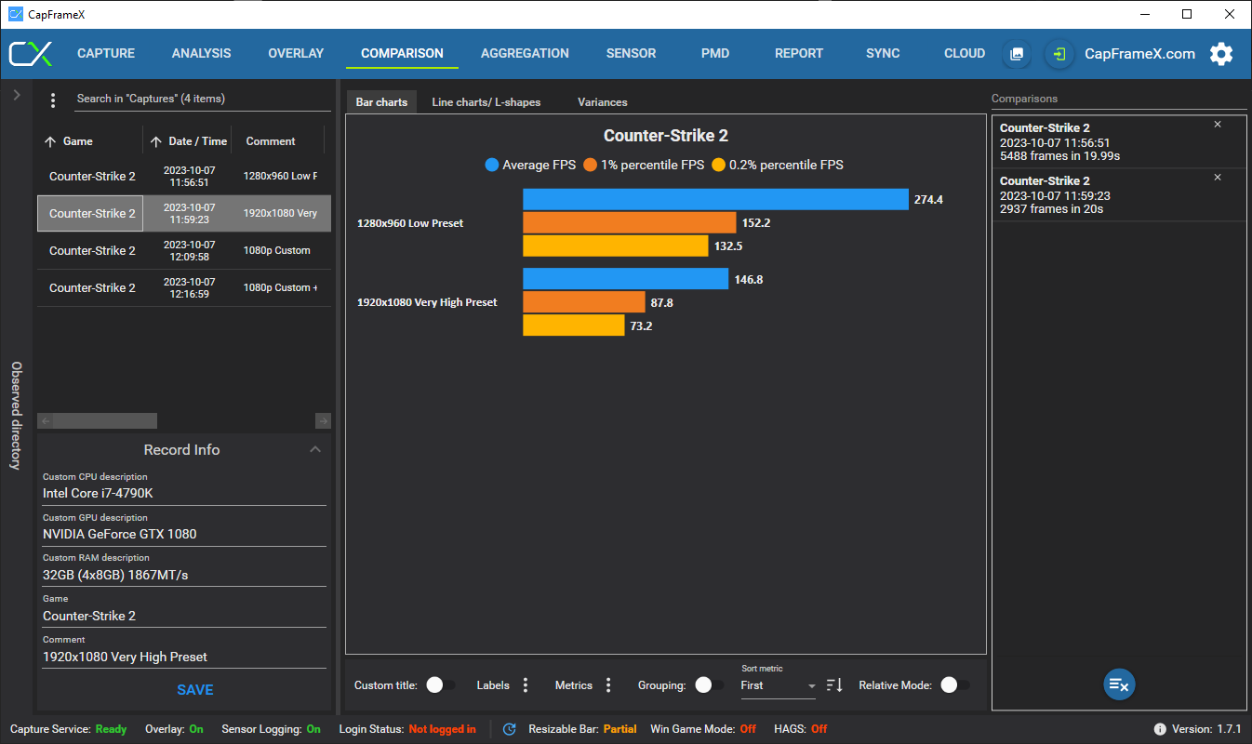Remove the 11:56:51 comparison entry
This screenshot has width=1252, height=744.
point(1218,125)
